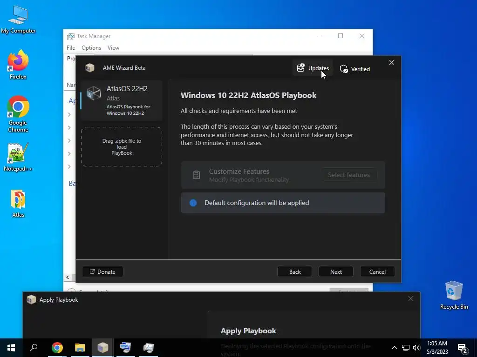This screenshot has width=477, height=357.
Task: Click the Task Manager title bar icon
Action: (x=71, y=36)
